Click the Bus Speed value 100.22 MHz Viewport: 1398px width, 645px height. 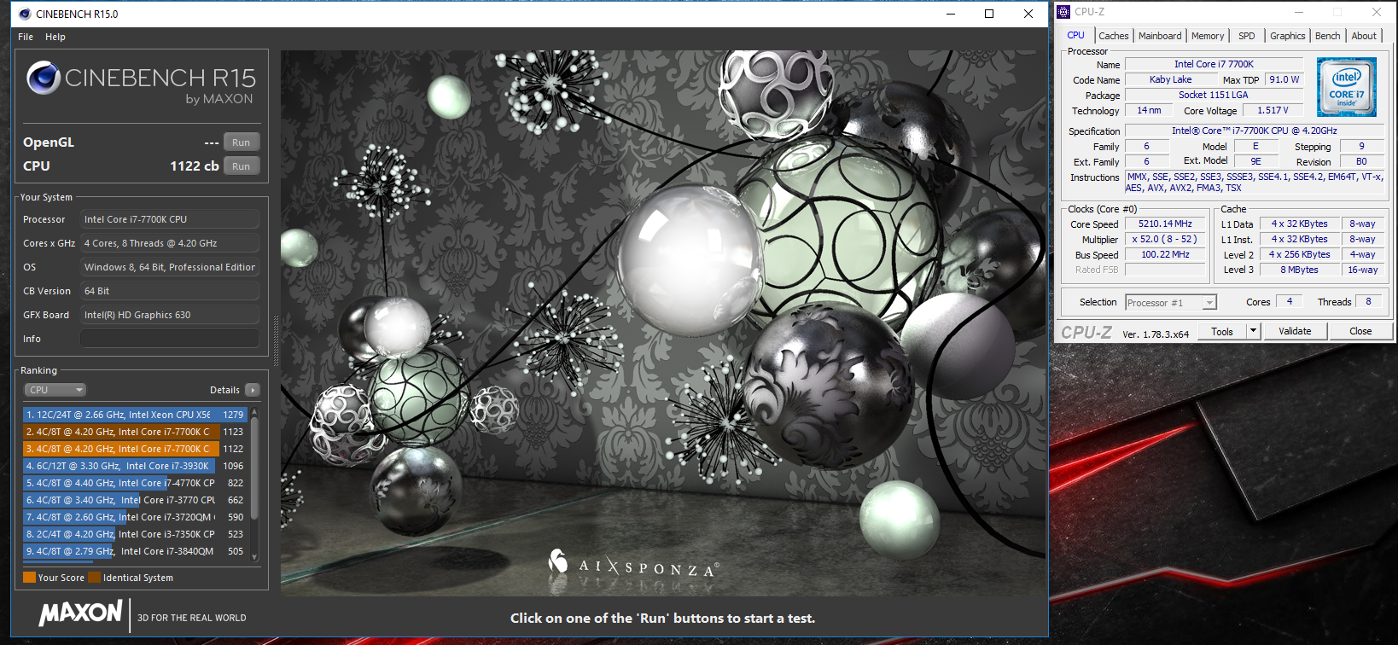1165,255
